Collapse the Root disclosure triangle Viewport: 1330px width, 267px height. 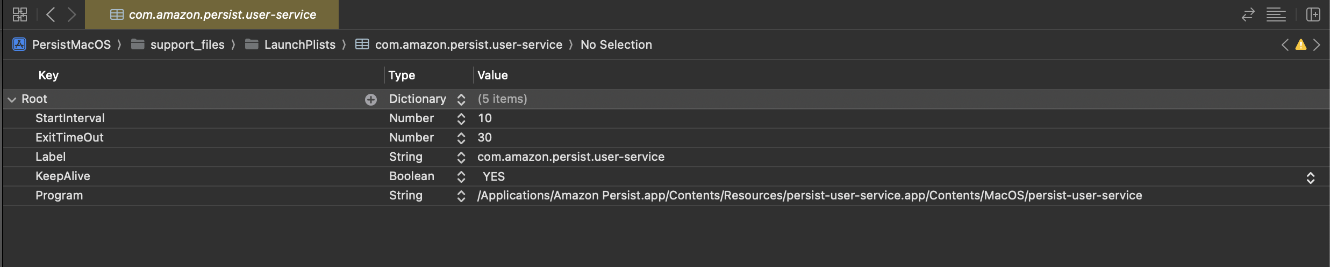12,100
